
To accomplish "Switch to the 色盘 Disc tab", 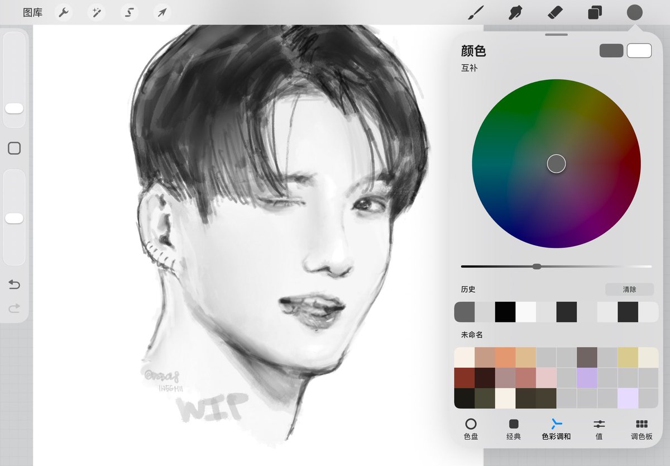I will pos(471,429).
